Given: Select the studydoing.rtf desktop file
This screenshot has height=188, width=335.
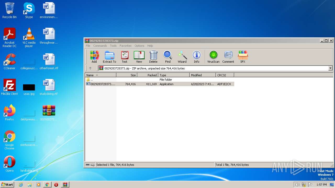Looking at the screenshot, I should click(49, 87).
